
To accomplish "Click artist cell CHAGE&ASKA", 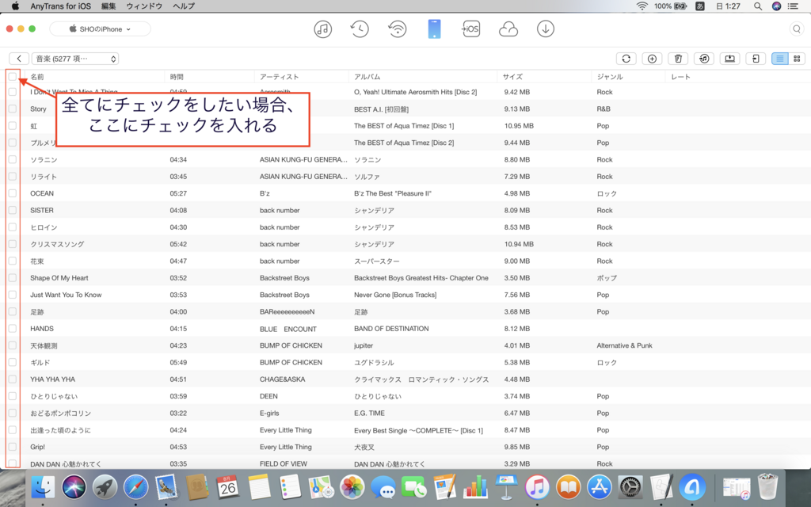I will pyautogui.click(x=283, y=379).
